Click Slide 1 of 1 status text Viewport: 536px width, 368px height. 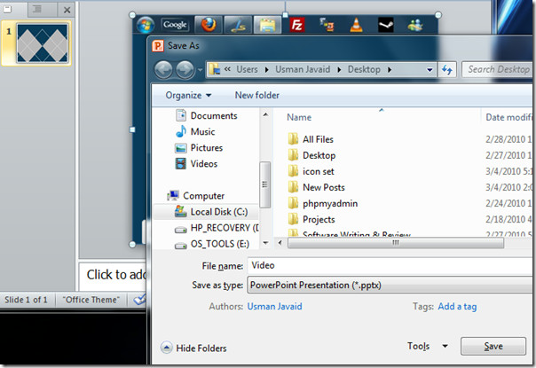click(26, 300)
